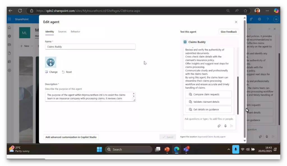Switch to the Behavior tab
The height and width of the screenshot is (166, 287).
coord(75,31)
